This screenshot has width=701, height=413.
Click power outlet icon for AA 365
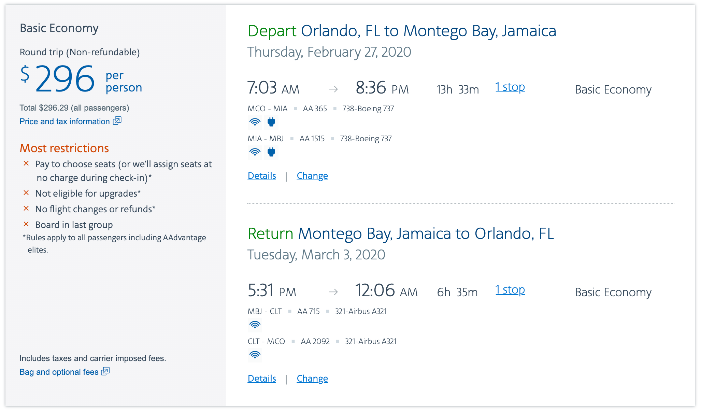[x=271, y=122]
